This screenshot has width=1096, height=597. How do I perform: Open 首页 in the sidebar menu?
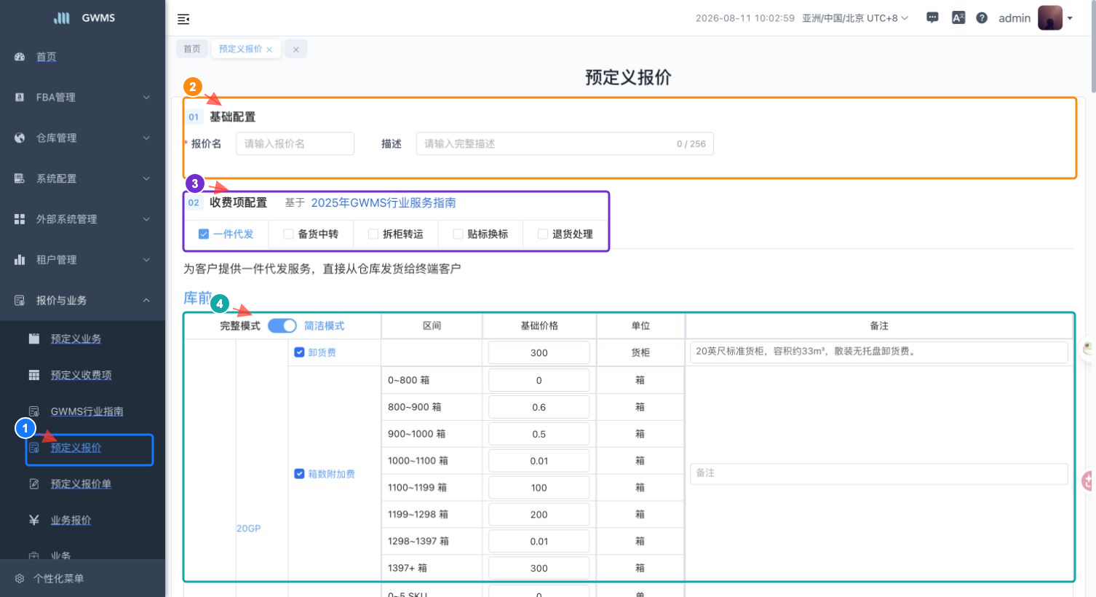tap(47, 57)
